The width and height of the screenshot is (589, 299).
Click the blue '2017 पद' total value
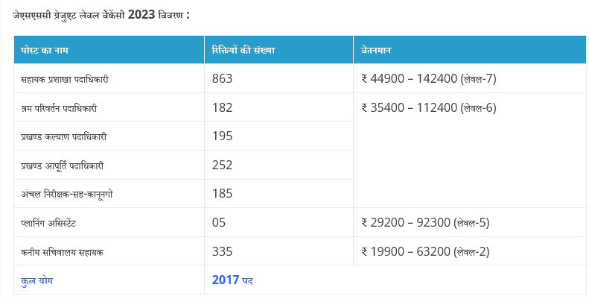pyautogui.click(x=233, y=280)
